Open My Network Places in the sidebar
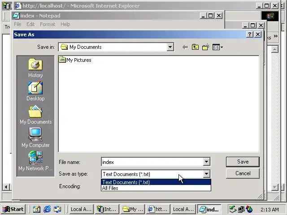The image size is (287, 215). (x=35, y=161)
